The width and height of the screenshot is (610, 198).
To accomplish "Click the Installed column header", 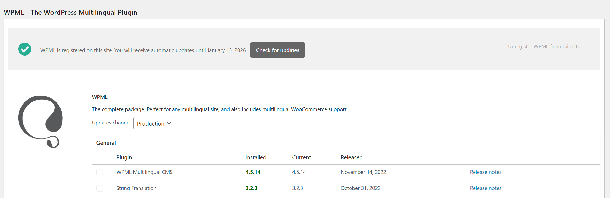I will 256,157.
